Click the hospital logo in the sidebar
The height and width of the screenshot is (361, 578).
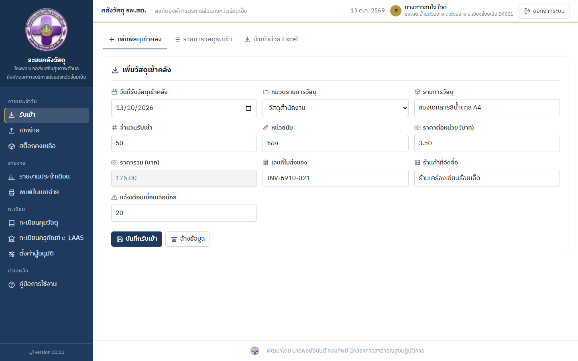(47, 30)
